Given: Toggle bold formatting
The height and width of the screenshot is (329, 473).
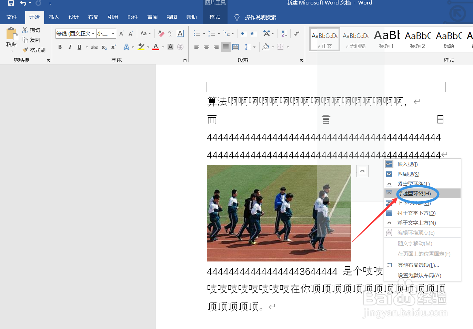Looking at the screenshot, I should pos(60,47).
